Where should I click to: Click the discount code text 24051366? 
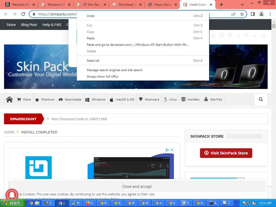pos(98,119)
